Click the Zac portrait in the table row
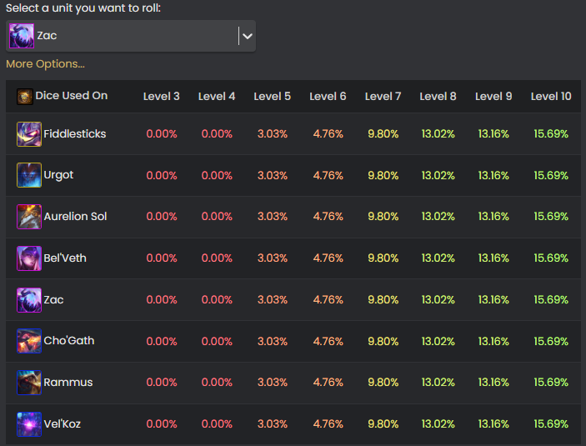This screenshot has height=446, width=586. [29, 300]
